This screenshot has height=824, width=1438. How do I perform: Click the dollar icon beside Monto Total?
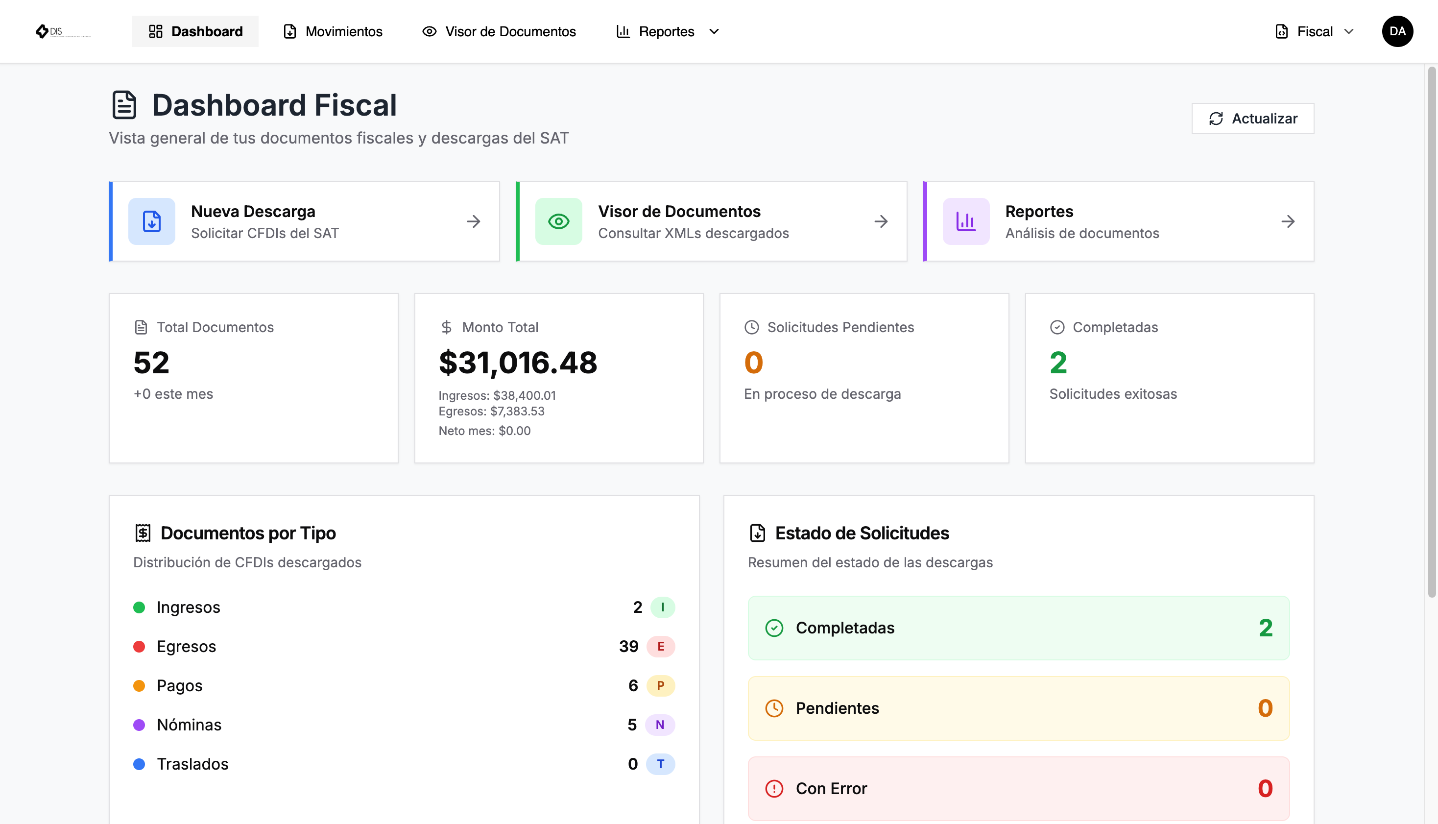point(446,327)
